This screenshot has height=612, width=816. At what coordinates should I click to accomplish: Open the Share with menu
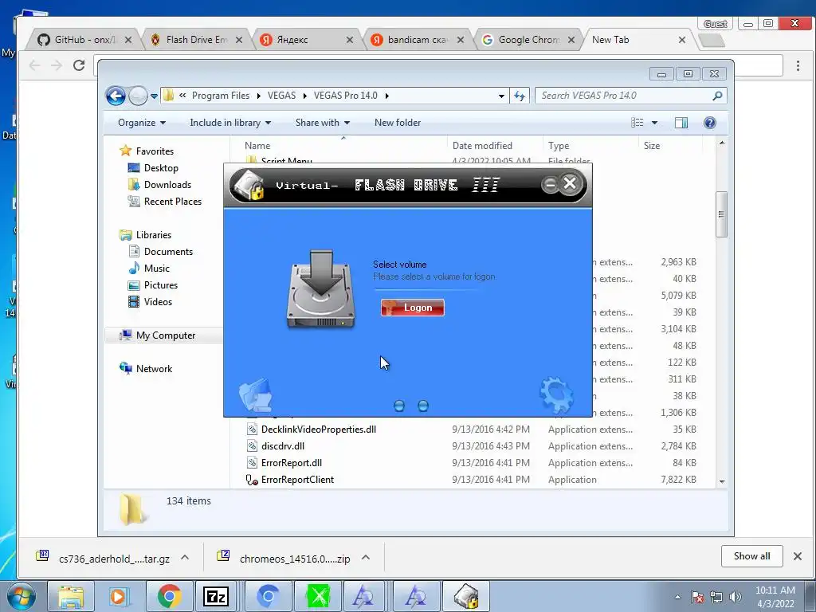point(322,123)
